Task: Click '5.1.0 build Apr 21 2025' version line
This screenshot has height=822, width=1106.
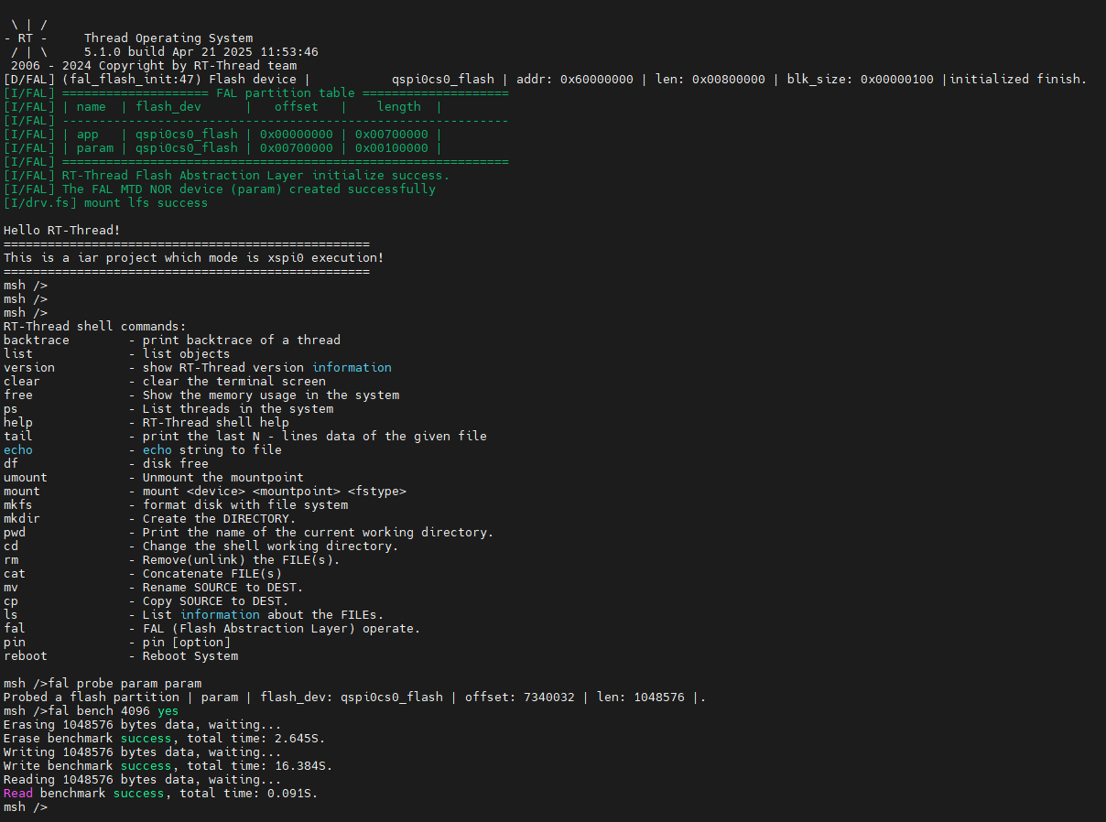Action: (x=201, y=52)
